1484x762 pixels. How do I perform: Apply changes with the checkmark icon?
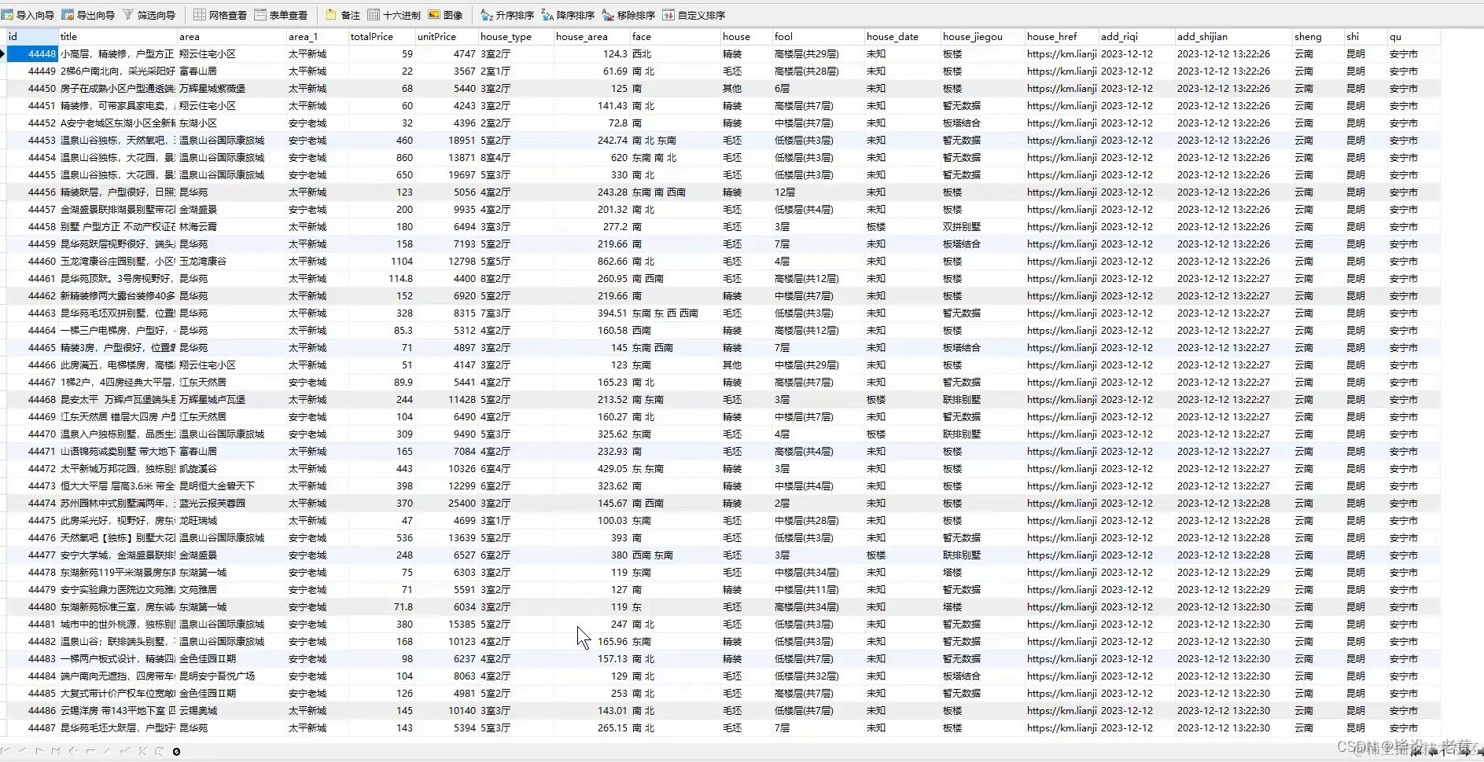tap(126, 751)
